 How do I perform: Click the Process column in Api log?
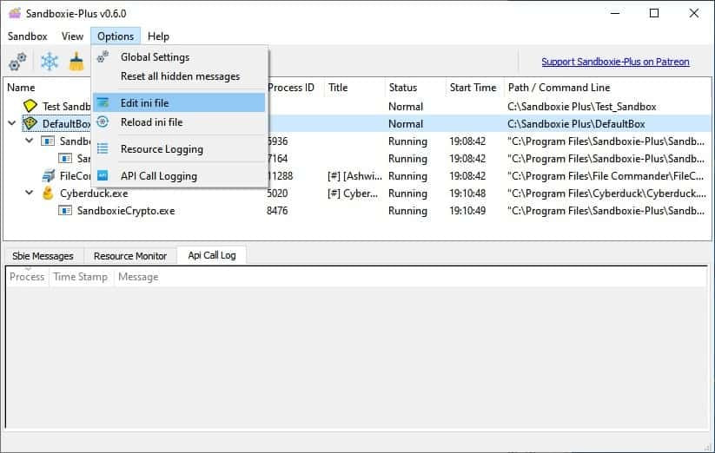(x=27, y=277)
